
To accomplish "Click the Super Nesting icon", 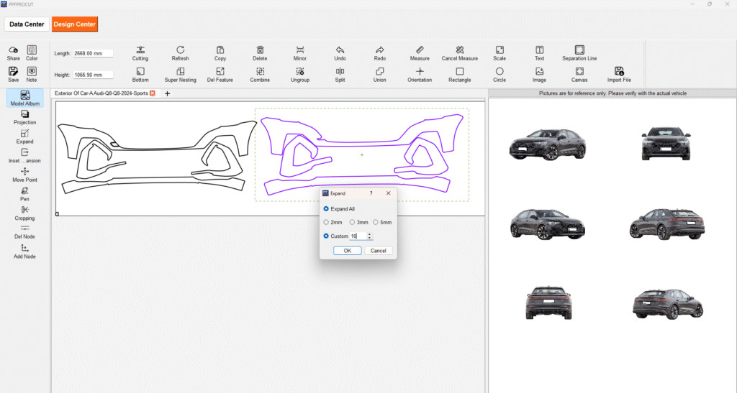I will coord(180,71).
